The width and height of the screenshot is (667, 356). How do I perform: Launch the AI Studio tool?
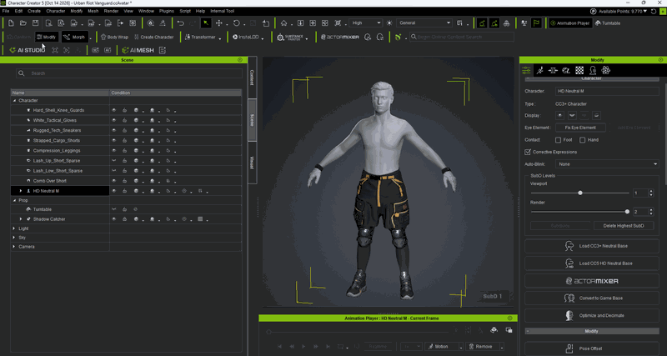[x=27, y=50]
